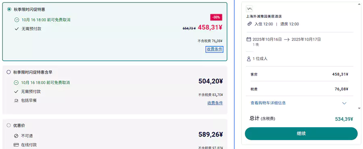
Task: Open 查看购物车详细信息 details
Action: pos(268,103)
